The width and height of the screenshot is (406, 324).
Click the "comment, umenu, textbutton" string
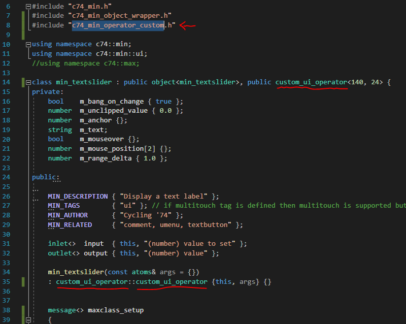click(x=176, y=225)
